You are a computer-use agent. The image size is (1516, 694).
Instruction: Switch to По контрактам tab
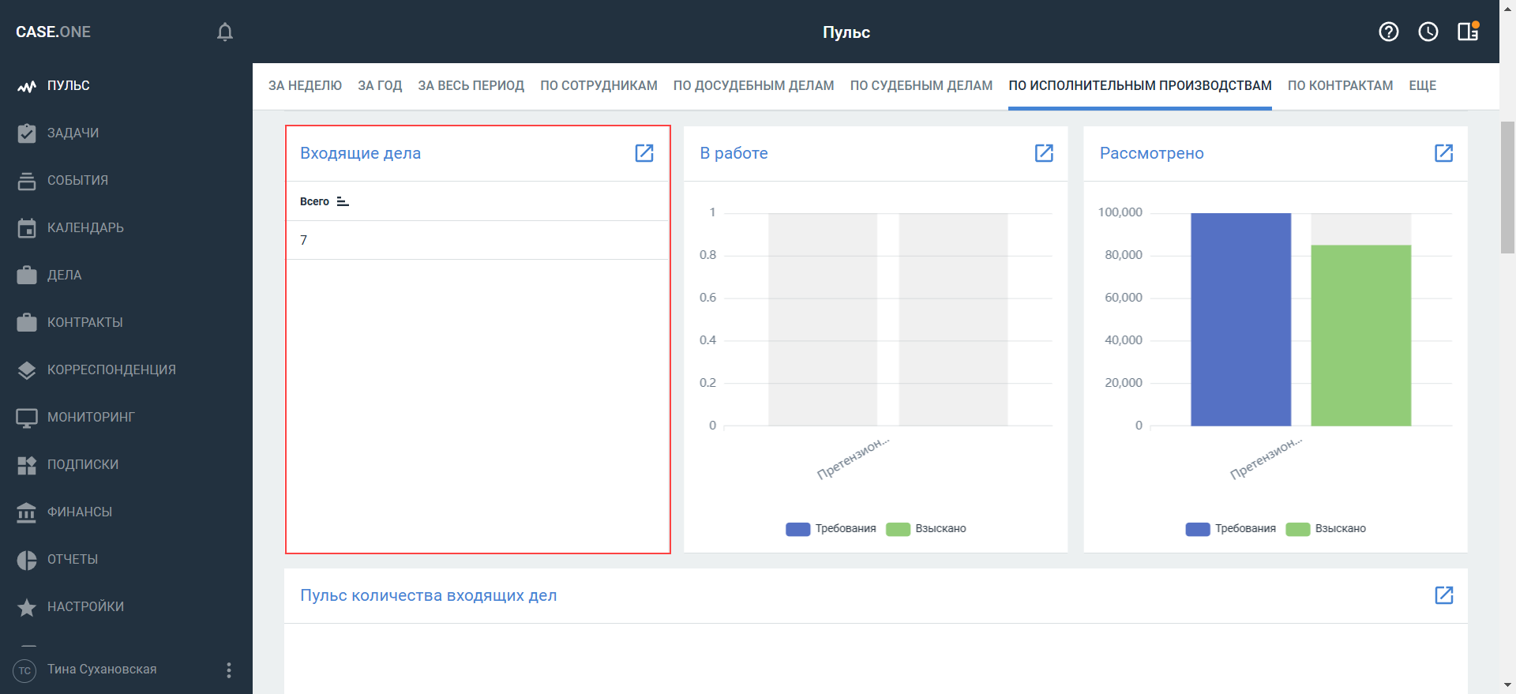(x=1340, y=85)
